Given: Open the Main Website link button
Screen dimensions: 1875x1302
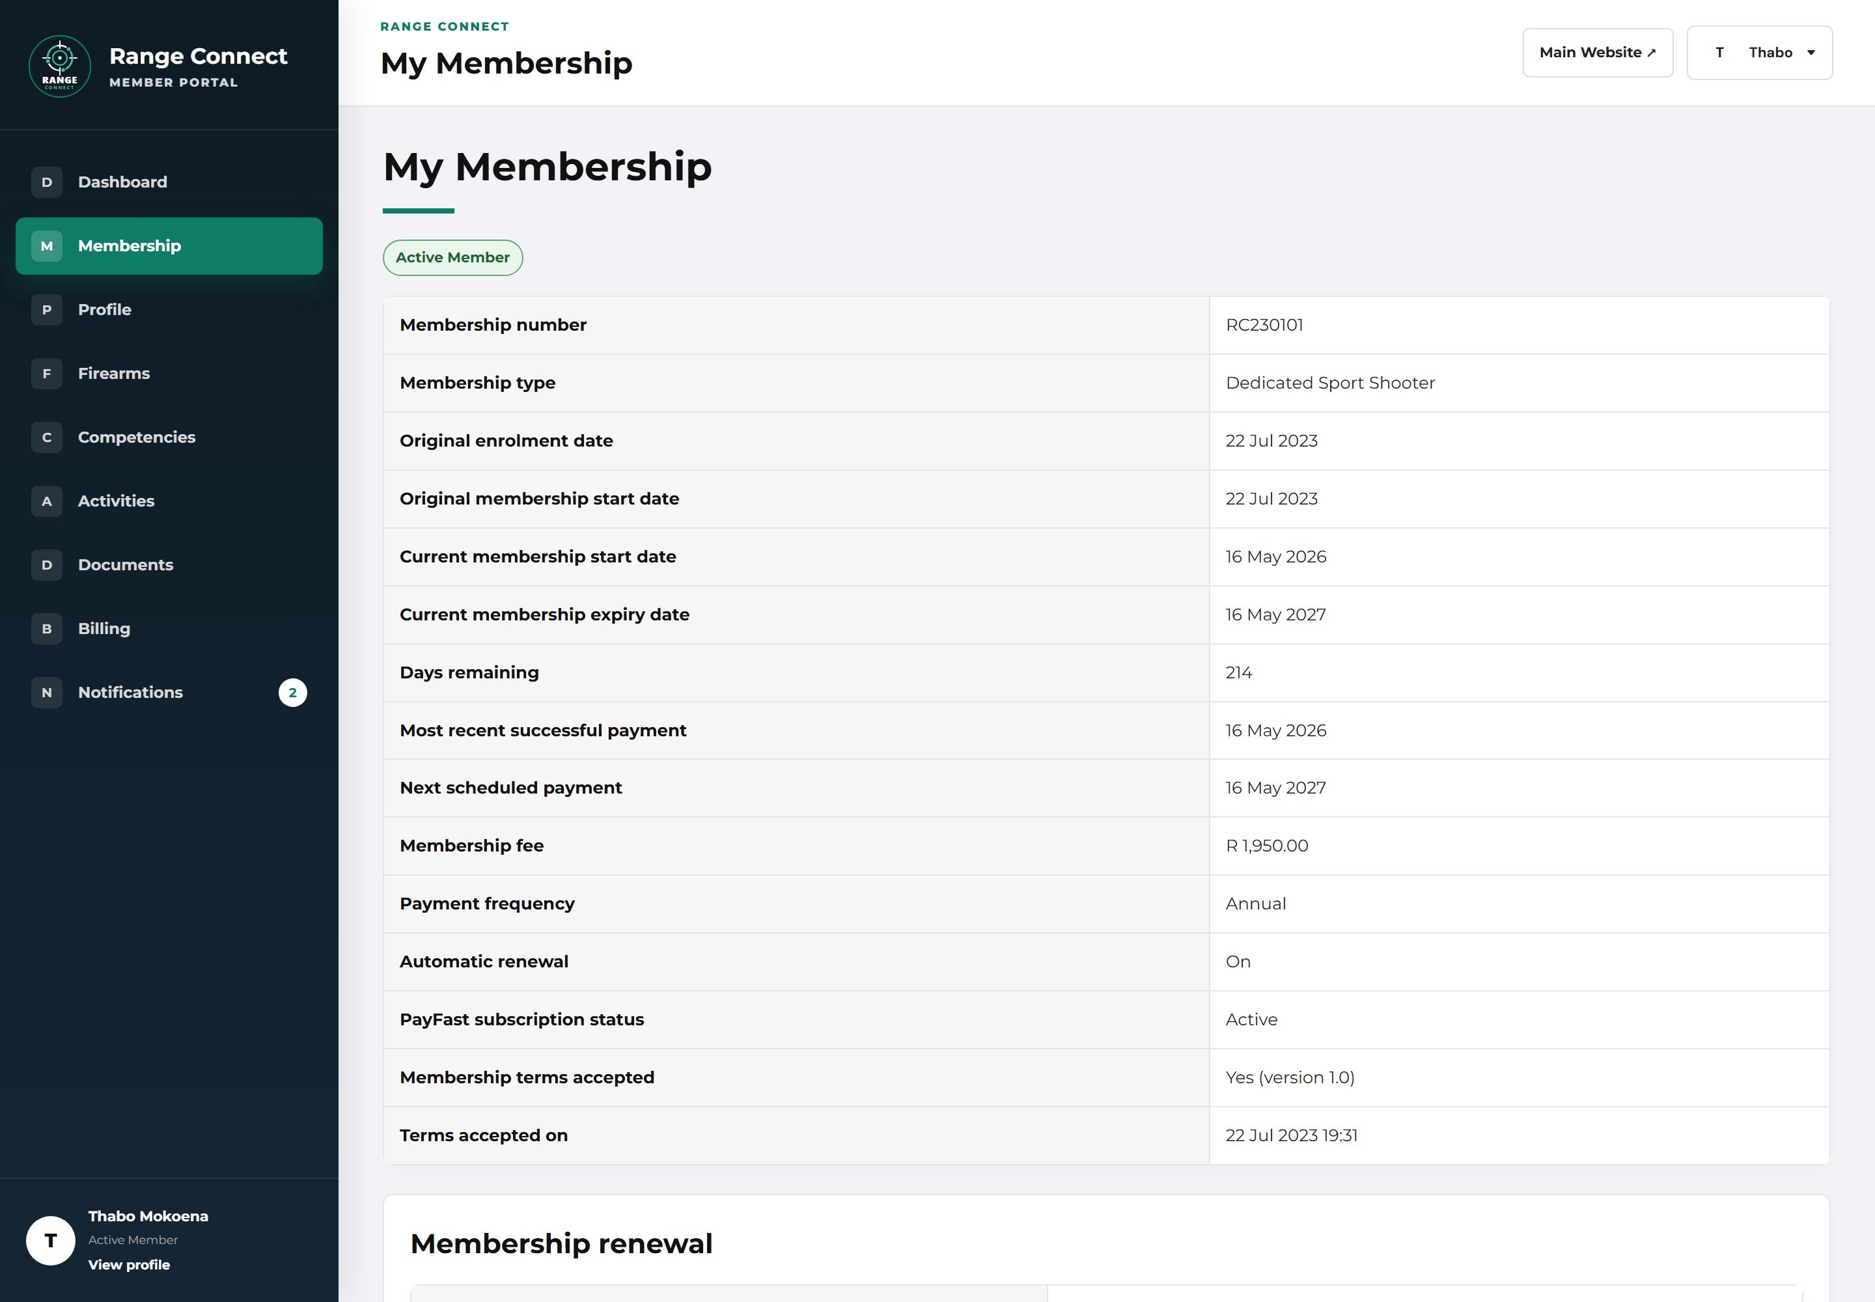Looking at the screenshot, I should (1598, 52).
